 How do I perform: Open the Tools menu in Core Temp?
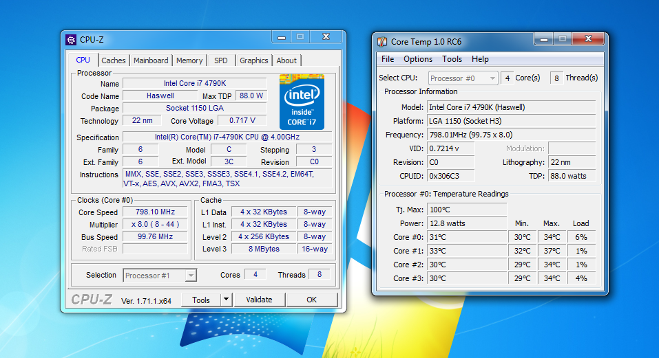pyautogui.click(x=452, y=59)
